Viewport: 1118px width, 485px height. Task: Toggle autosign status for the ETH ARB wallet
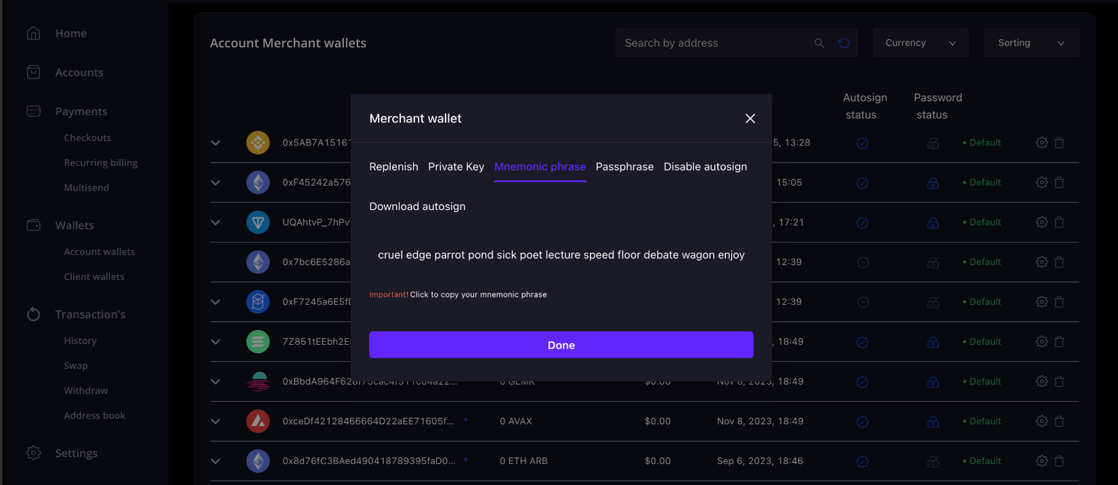862,462
